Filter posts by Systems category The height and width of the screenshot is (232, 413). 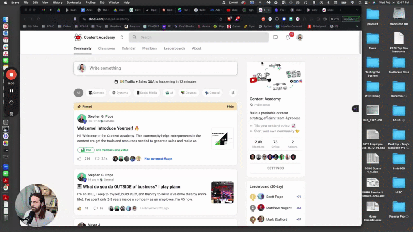(120, 93)
